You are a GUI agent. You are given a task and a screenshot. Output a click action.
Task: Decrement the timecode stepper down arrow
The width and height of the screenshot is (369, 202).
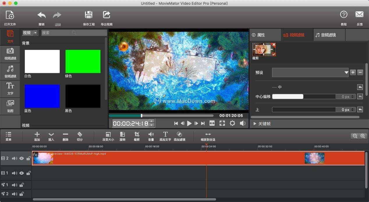151,125
